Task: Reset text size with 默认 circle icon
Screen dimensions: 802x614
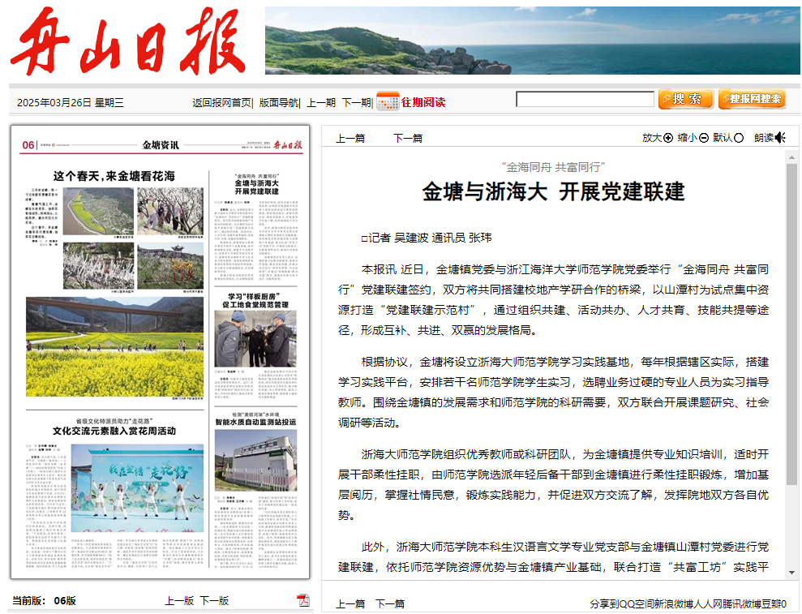Action: (x=739, y=138)
